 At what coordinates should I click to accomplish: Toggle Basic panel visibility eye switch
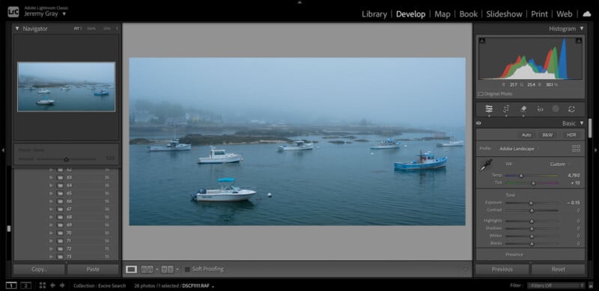pyautogui.click(x=478, y=123)
